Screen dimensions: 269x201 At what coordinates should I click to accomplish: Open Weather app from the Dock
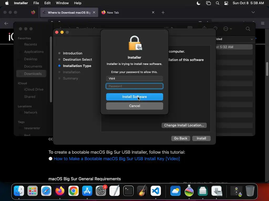(x=175, y=191)
